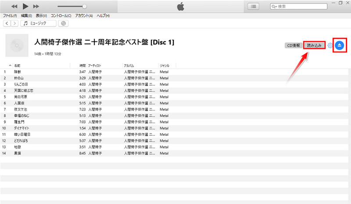Open the 表示(V) menu
Viewport: 351px width, 204px height.
41,16
